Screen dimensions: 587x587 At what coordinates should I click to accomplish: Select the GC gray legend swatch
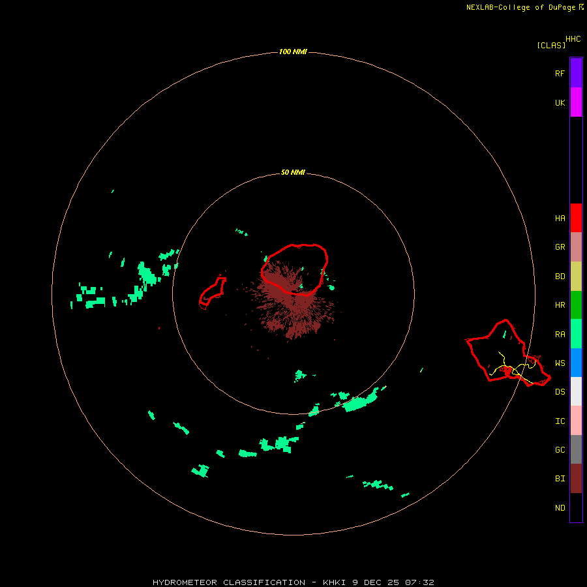click(x=576, y=449)
